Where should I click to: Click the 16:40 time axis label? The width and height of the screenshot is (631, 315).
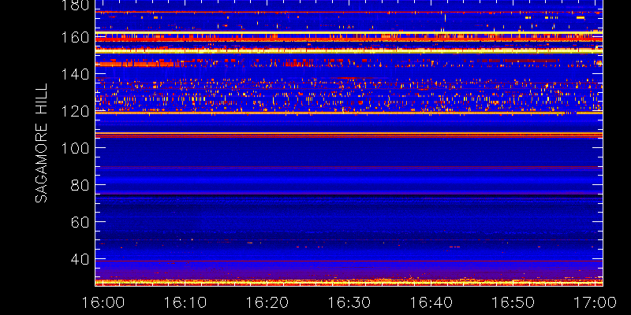pos(431,302)
